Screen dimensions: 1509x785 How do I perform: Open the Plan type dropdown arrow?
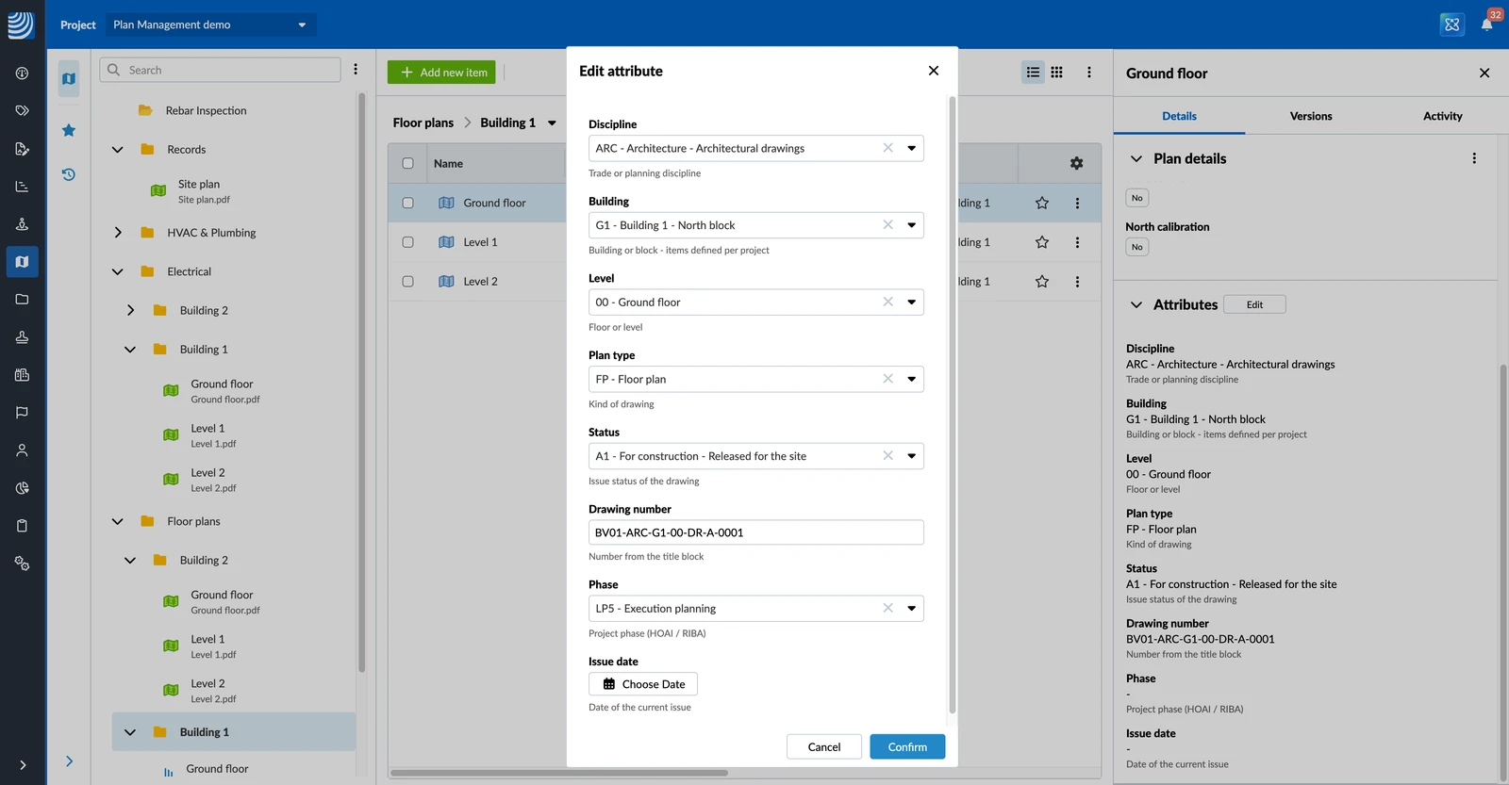[x=912, y=380]
